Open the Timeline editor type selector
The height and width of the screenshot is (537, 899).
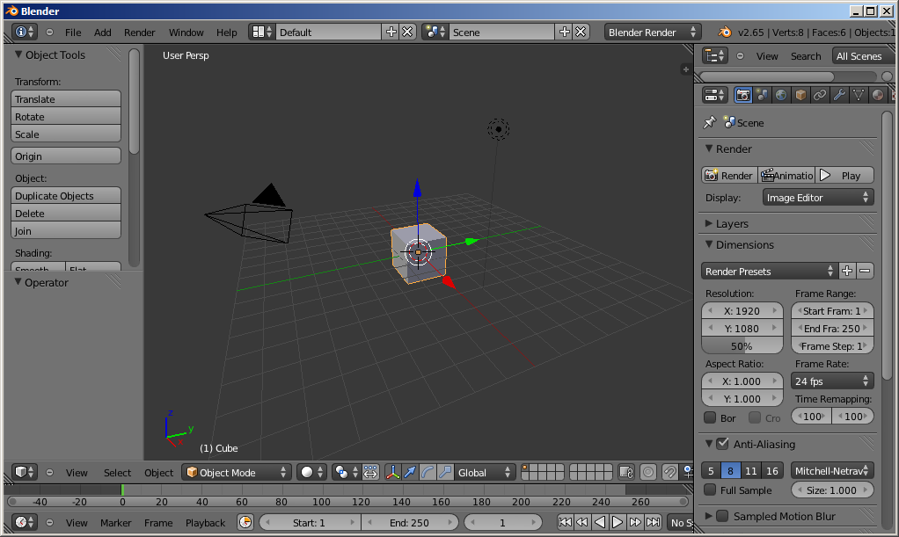pyautogui.click(x=25, y=523)
